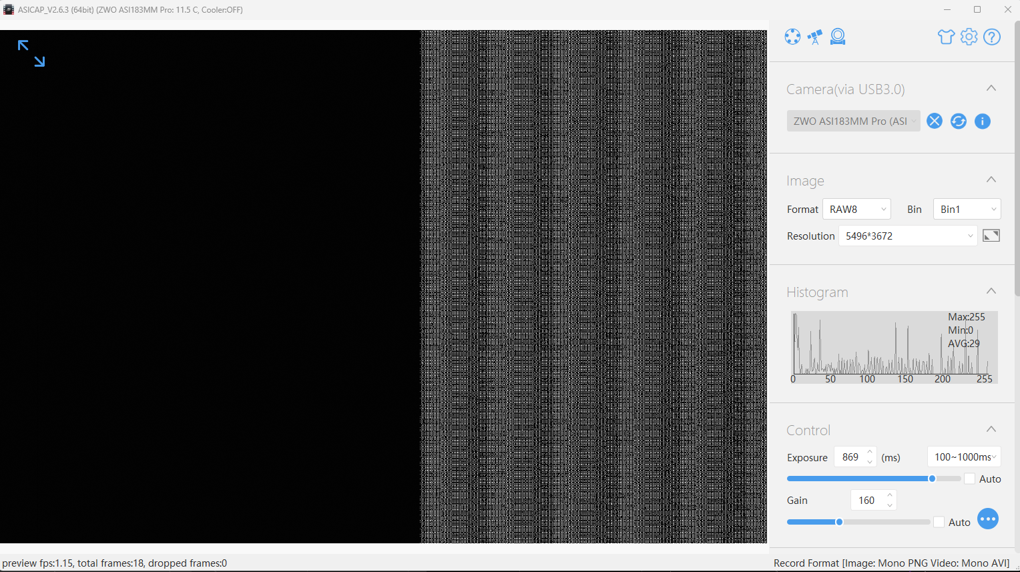Image resolution: width=1020 pixels, height=572 pixels.
Task: Click the histogram graph
Action: click(895, 347)
